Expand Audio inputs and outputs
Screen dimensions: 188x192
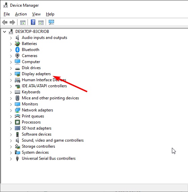pyautogui.click(x=11, y=38)
